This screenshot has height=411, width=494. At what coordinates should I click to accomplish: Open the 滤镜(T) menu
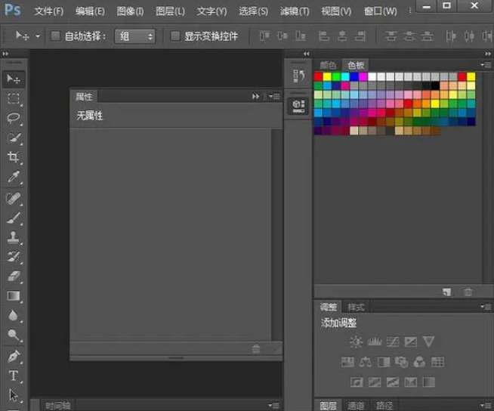pos(294,11)
